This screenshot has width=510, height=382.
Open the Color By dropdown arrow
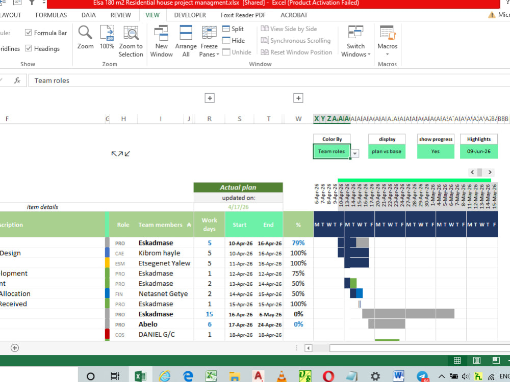pyautogui.click(x=355, y=153)
